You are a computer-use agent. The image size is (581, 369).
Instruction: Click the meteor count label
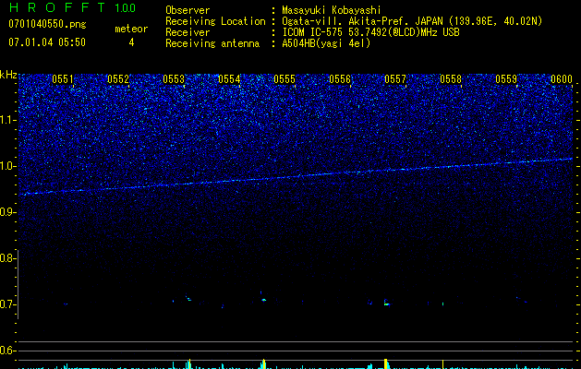(x=131, y=29)
